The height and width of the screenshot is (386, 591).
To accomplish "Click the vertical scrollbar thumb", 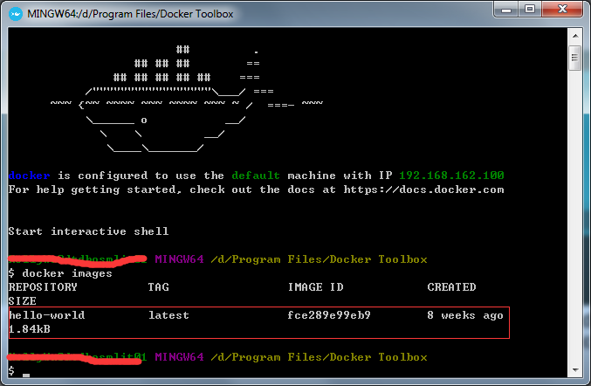I will [574, 58].
